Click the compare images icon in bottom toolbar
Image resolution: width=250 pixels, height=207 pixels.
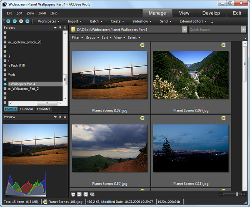coord(92,194)
